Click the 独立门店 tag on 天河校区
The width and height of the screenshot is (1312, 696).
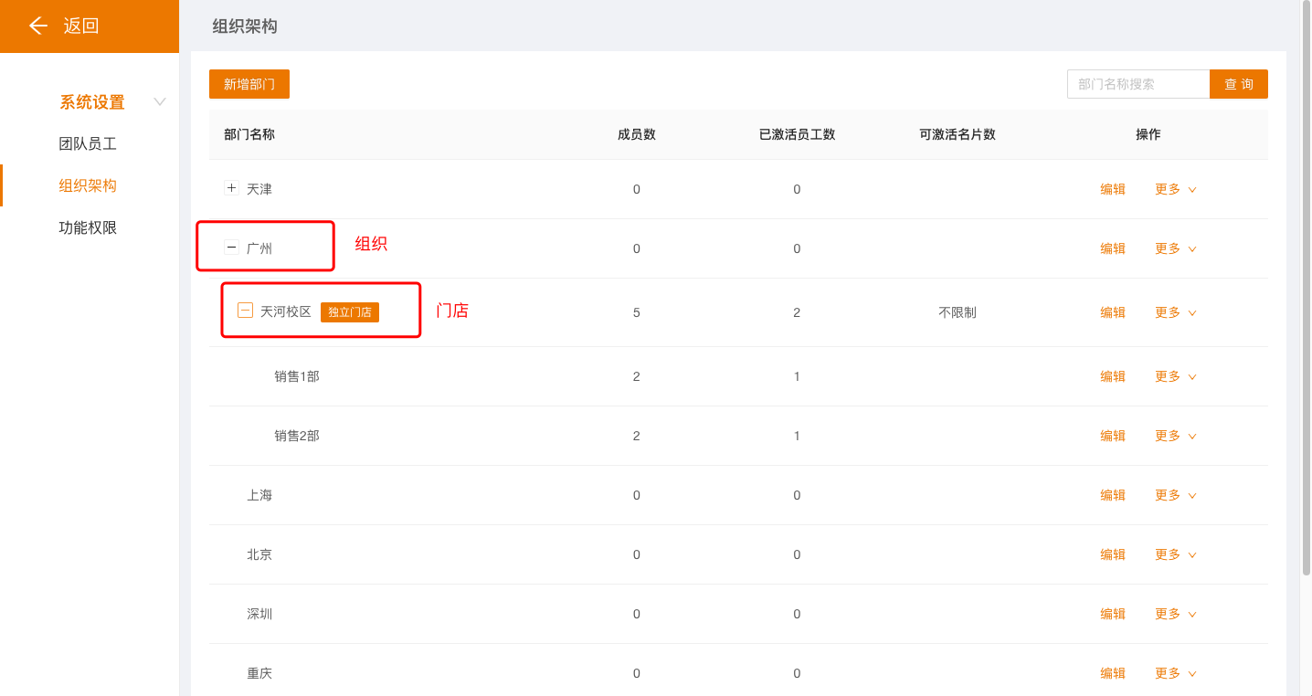click(x=350, y=312)
